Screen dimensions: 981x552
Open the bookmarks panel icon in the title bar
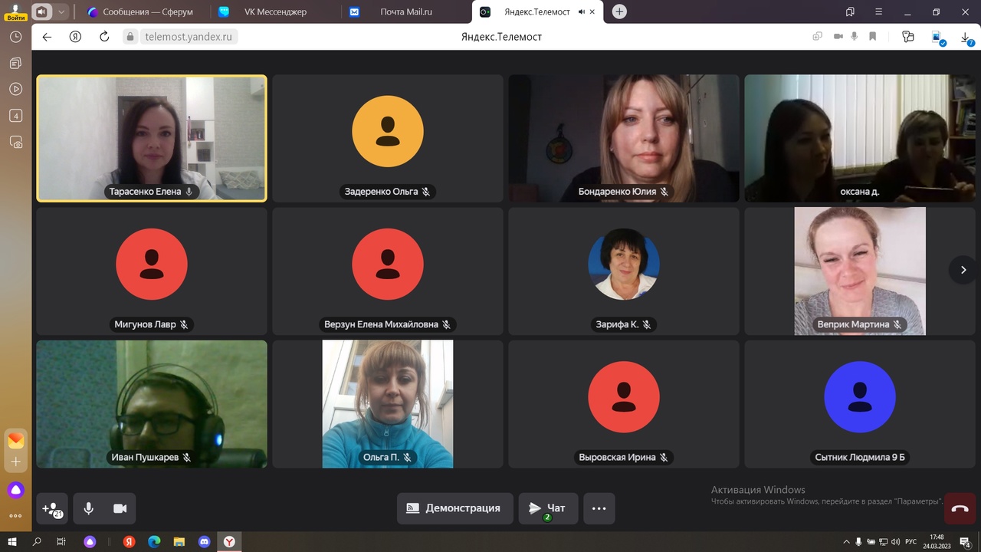pyautogui.click(x=850, y=11)
